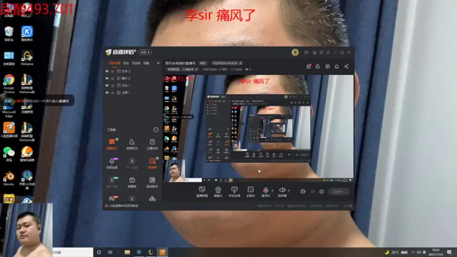Screen dimensions: 457x257
Task: Click the layout icon next to the bell
Action: 327,66
